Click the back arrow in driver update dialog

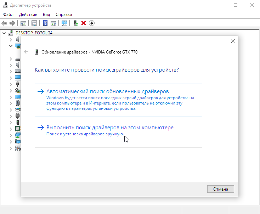(x=26, y=52)
